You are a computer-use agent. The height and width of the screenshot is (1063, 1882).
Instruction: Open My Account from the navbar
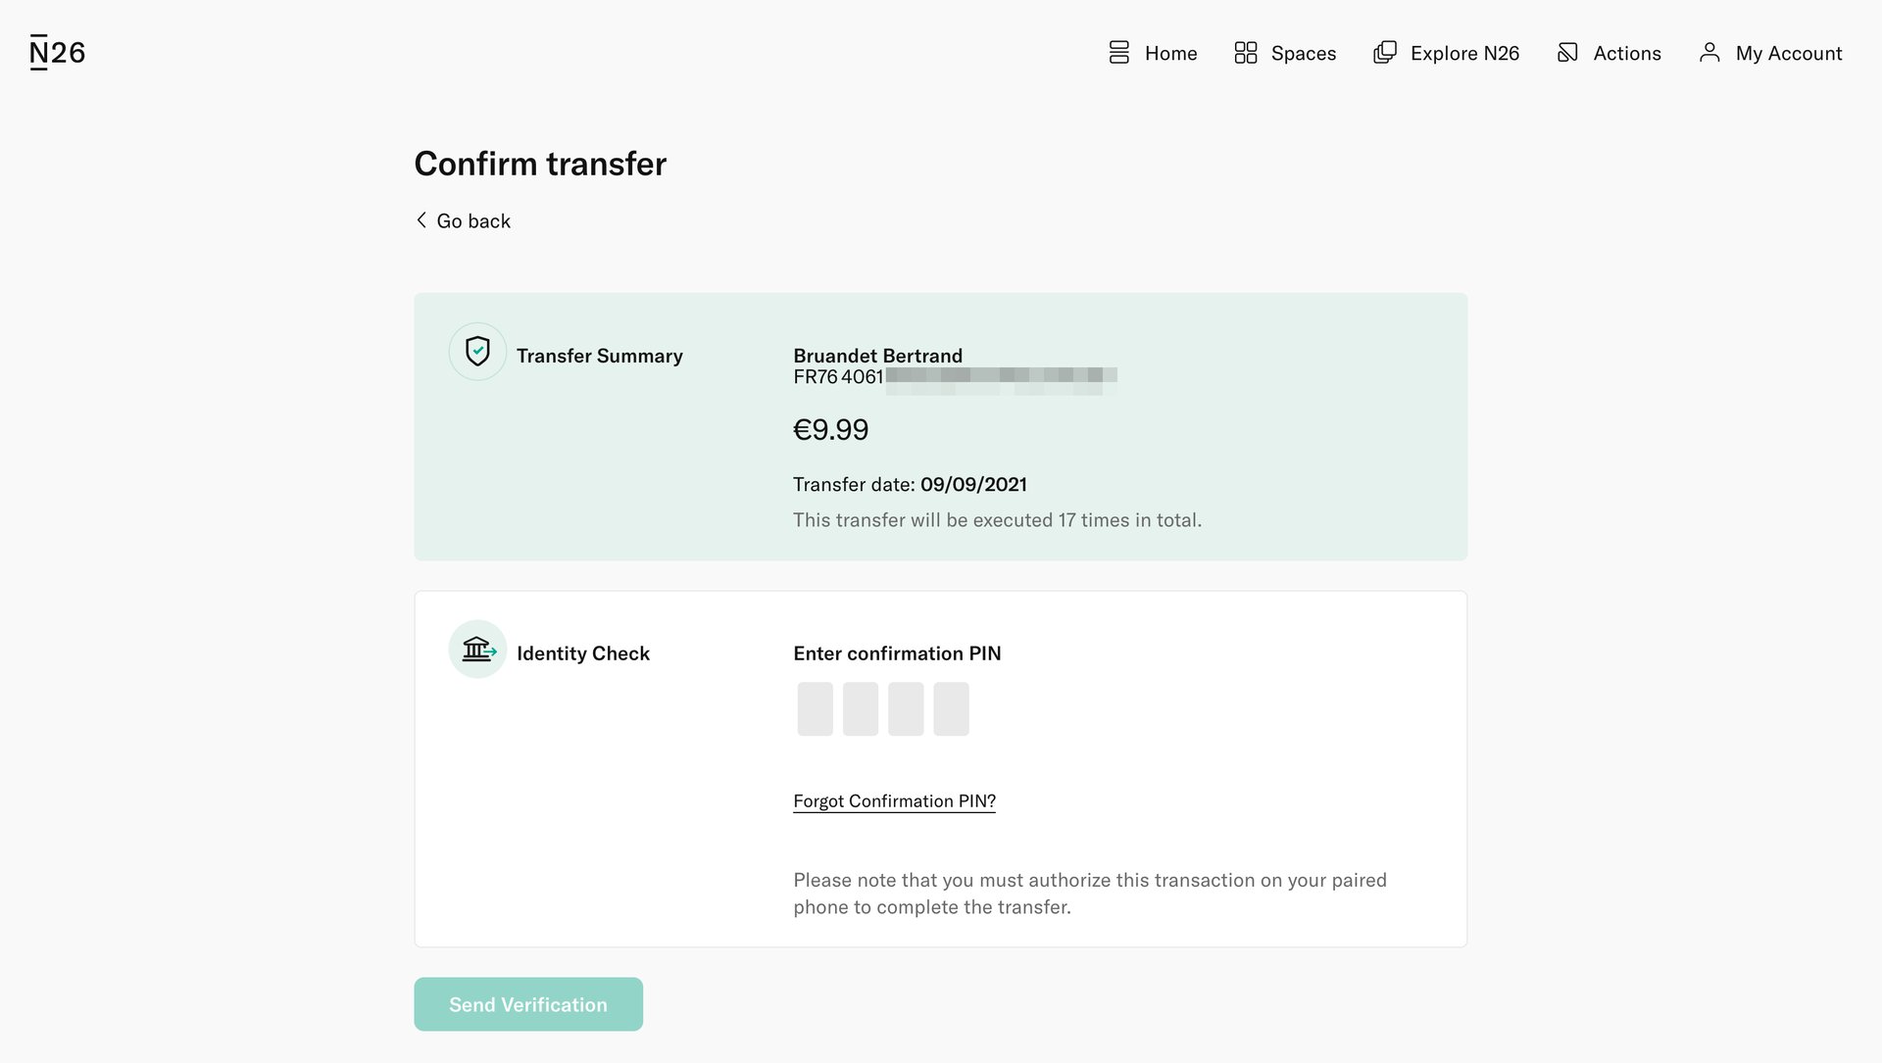[x=1788, y=53]
